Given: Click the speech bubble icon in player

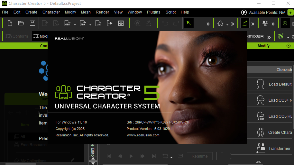Looking at the screenshot, I should coord(180,156).
